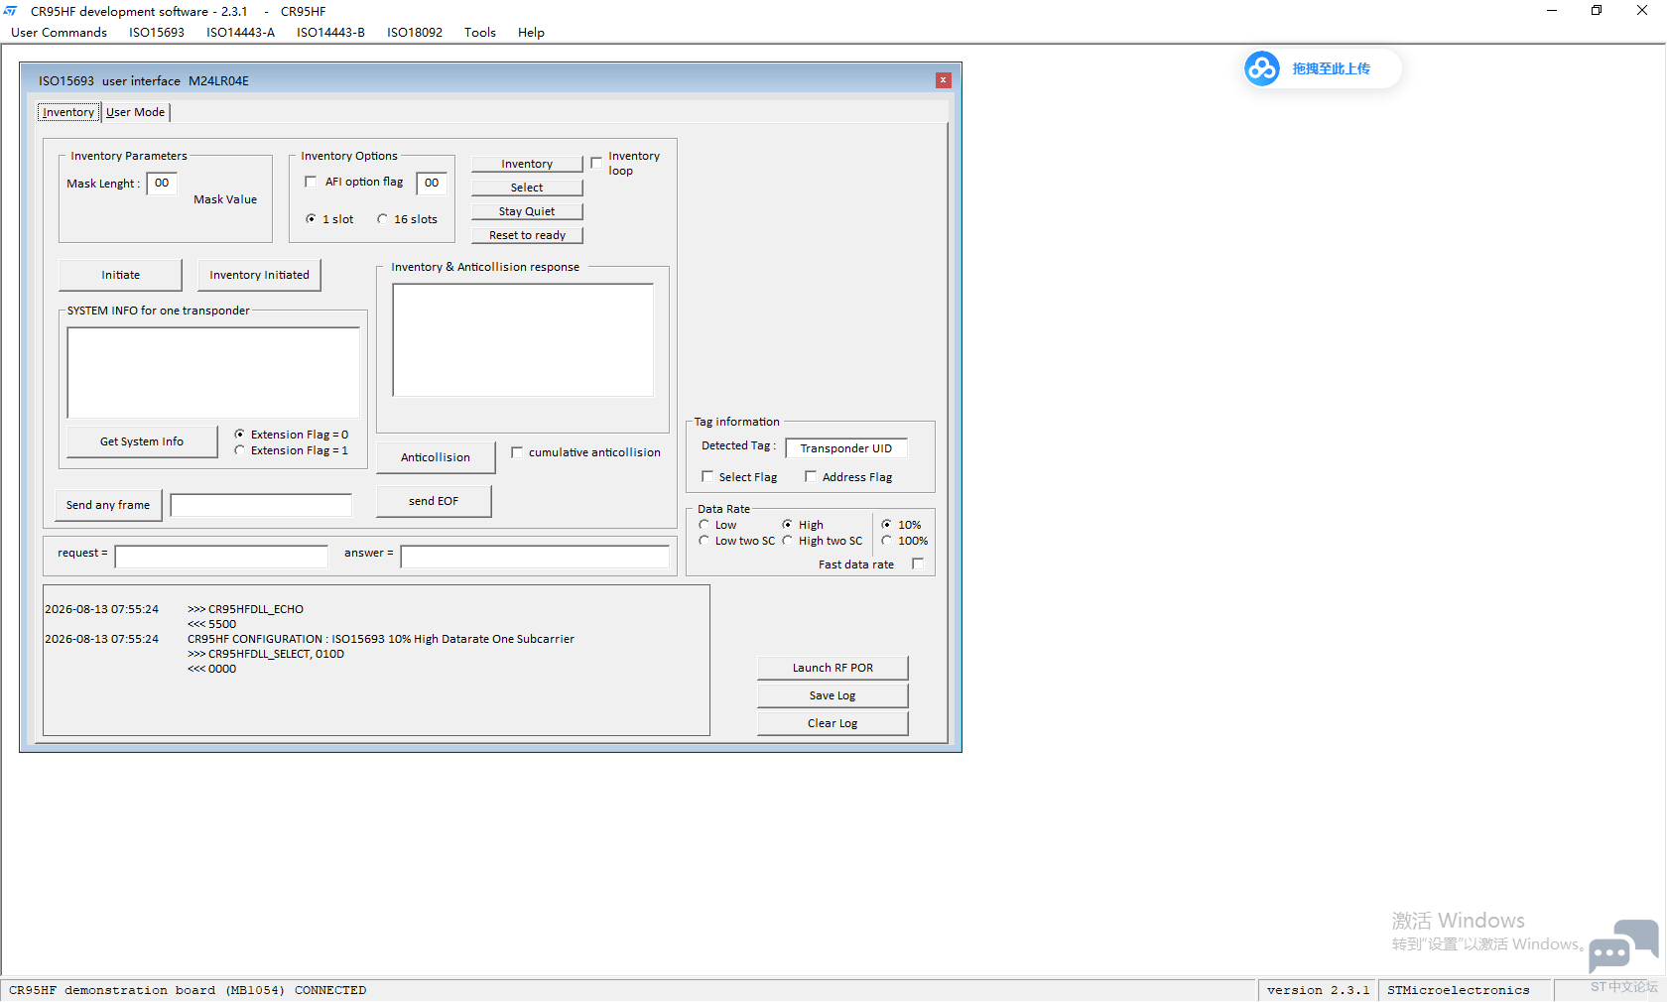Click the SYSTEM INFO transponder text area
Image resolution: width=1667 pixels, height=1002 pixels.
[x=213, y=373]
